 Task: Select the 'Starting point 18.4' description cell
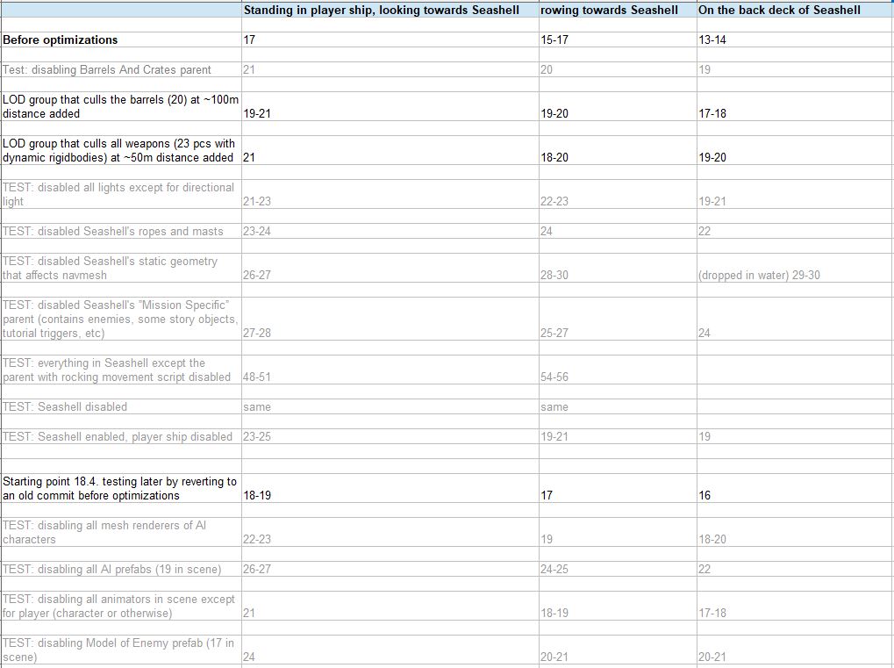[x=119, y=488]
